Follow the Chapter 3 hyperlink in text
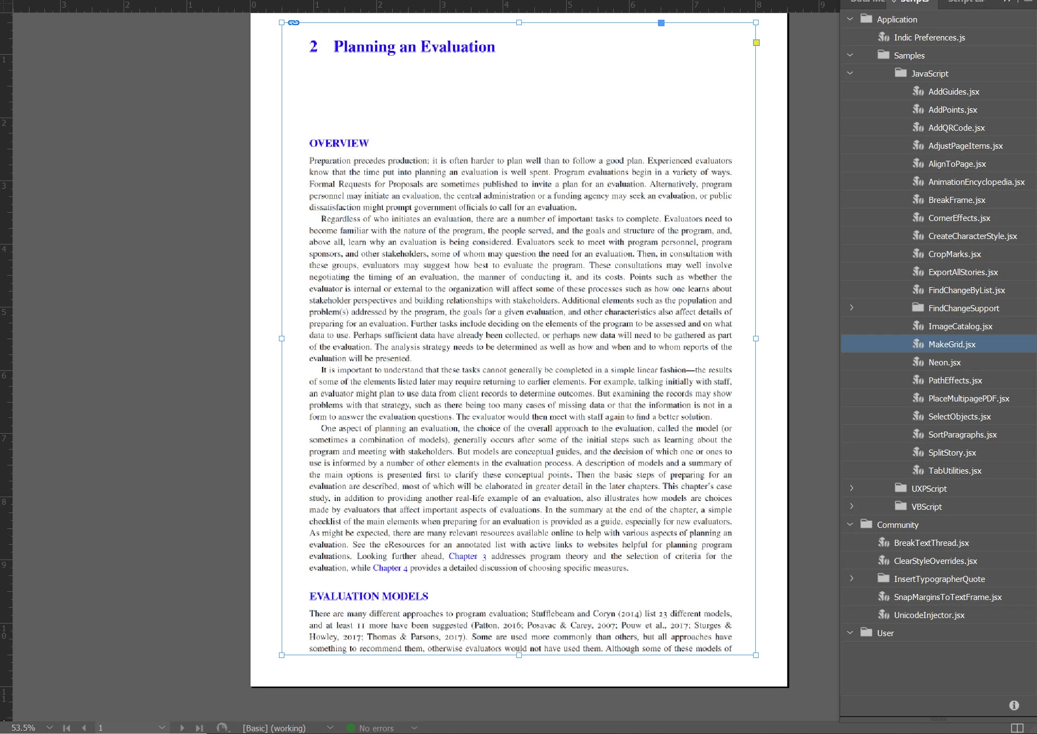The width and height of the screenshot is (1037, 734). [467, 556]
